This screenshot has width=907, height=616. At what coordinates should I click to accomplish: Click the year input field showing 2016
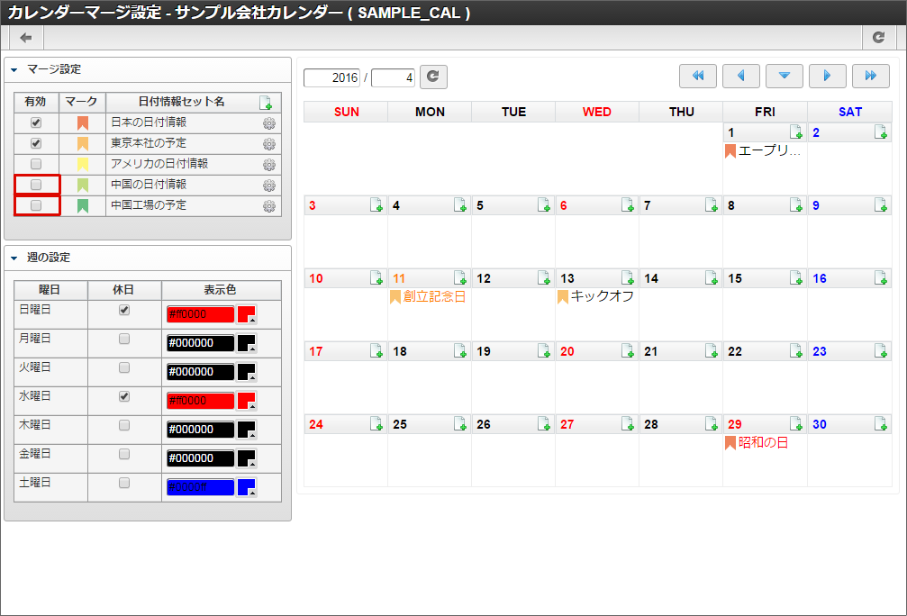tap(331, 77)
